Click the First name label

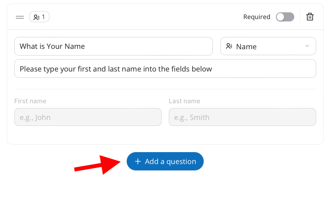click(30, 101)
